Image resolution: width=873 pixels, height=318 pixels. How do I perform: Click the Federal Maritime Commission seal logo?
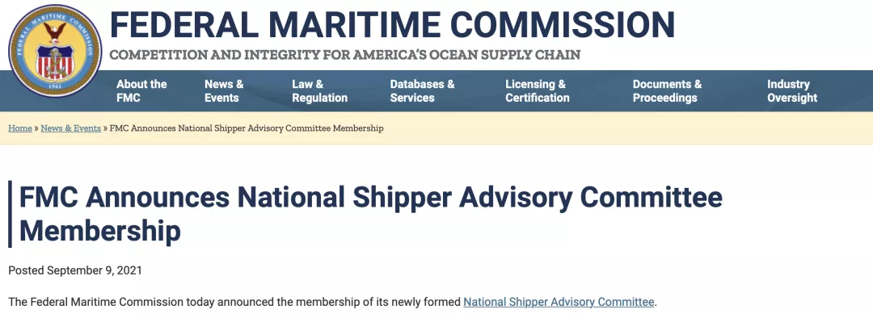[x=55, y=51]
